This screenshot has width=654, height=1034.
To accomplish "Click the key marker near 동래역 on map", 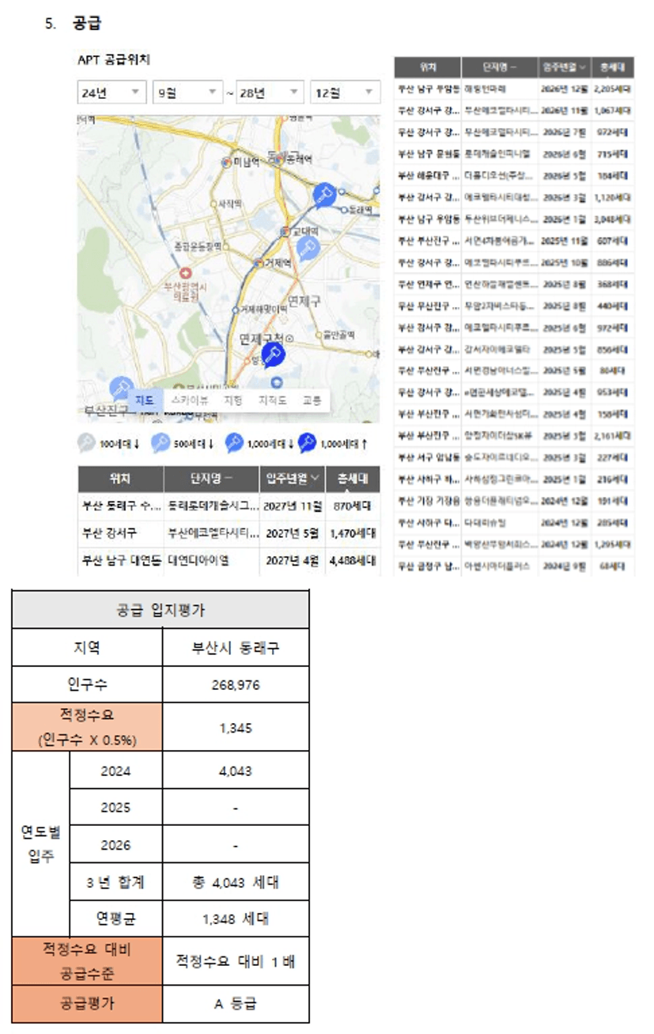I will point(323,195).
